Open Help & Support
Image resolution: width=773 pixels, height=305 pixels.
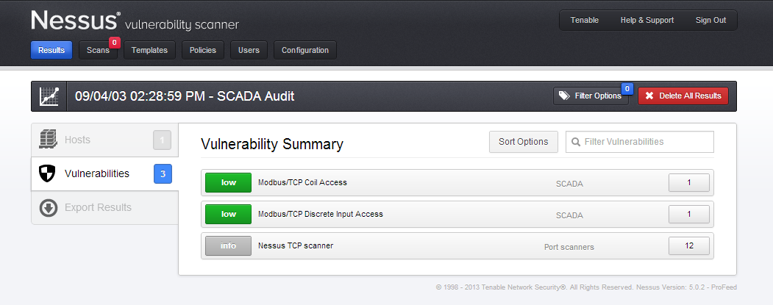click(x=646, y=20)
